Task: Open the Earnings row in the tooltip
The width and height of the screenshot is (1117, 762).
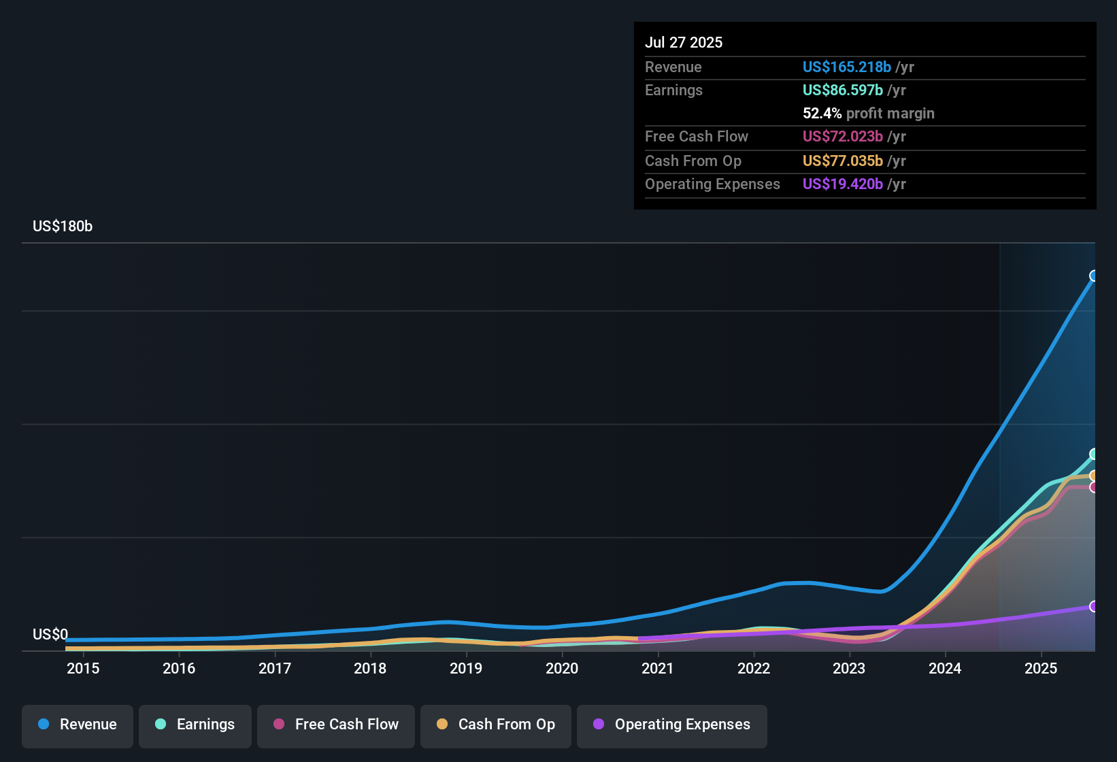Action: click(673, 90)
